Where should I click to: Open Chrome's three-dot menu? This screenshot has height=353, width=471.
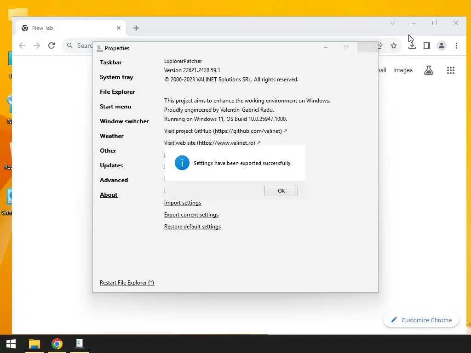[x=457, y=46]
